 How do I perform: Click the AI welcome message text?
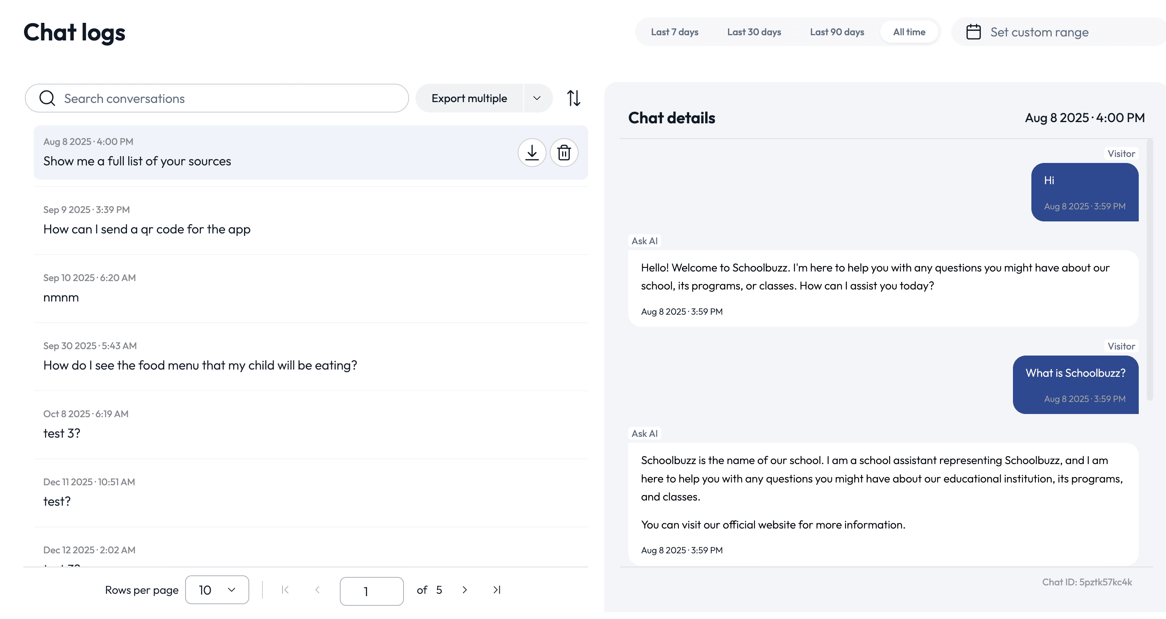click(875, 277)
